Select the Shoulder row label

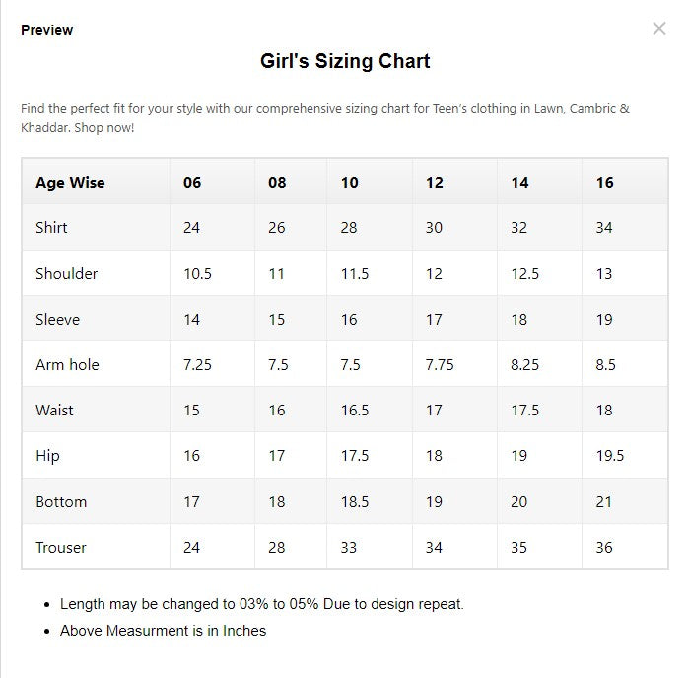pos(67,273)
